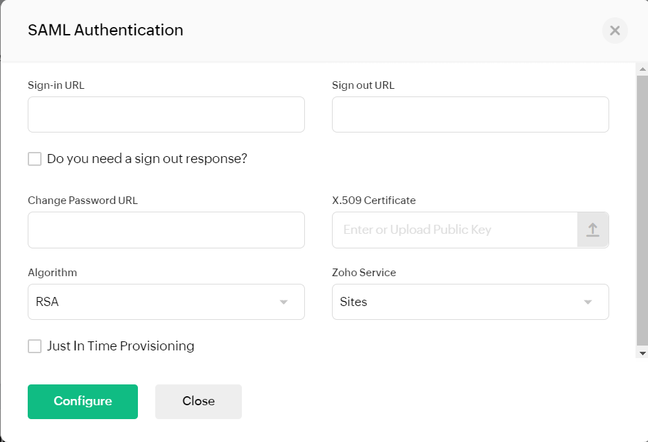Click the scrollbar down arrow
Viewport: 648px width, 442px height.
(642, 353)
